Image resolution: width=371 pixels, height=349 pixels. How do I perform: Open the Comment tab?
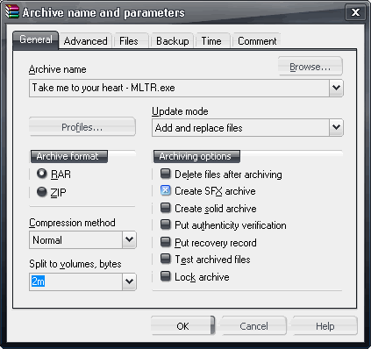click(257, 41)
